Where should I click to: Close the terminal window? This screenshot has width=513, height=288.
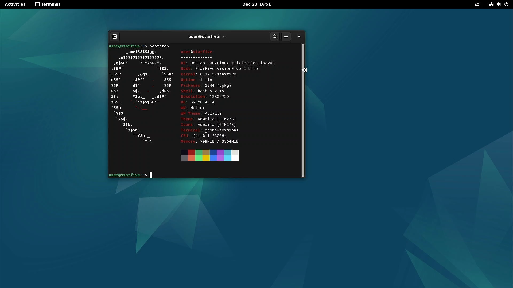(x=299, y=37)
